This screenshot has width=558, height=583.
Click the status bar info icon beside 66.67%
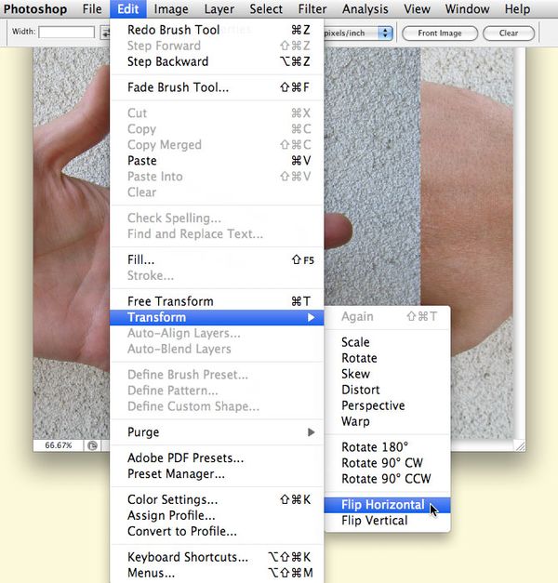92,445
